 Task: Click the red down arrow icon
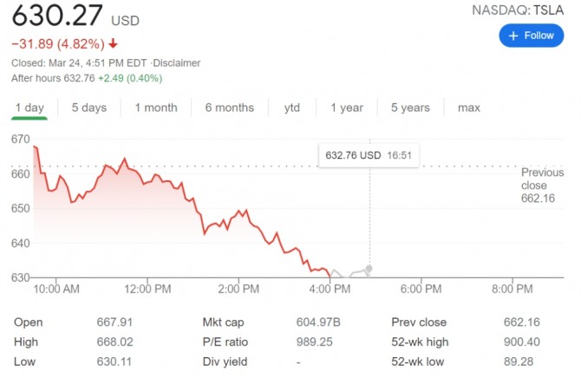coord(114,43)
